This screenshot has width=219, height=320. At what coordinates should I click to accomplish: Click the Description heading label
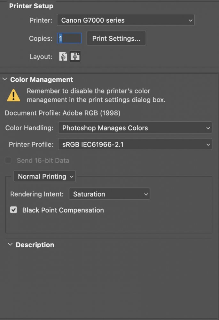pos(35,245)
